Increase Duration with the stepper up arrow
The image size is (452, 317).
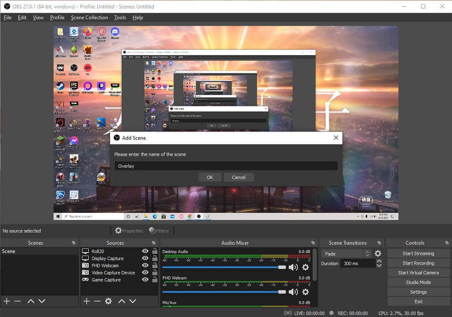coord(379,261)
